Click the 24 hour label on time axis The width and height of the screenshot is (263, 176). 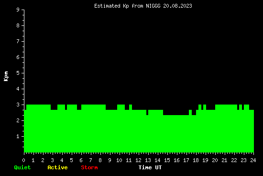coord(253,160)
